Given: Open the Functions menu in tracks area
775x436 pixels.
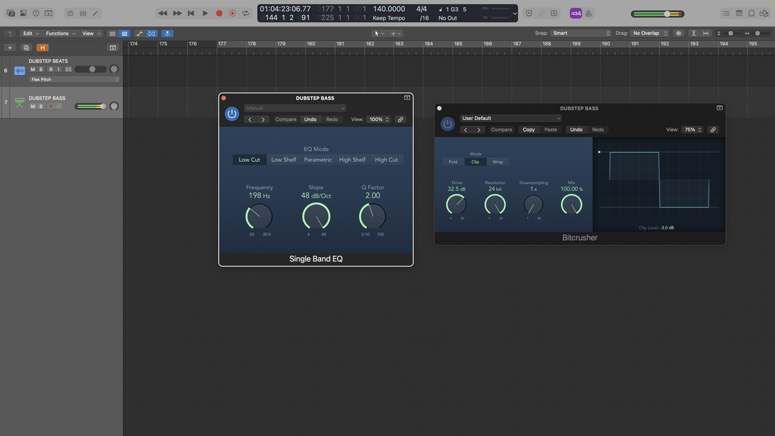Looking at the screenshot, I should [59, 33].
